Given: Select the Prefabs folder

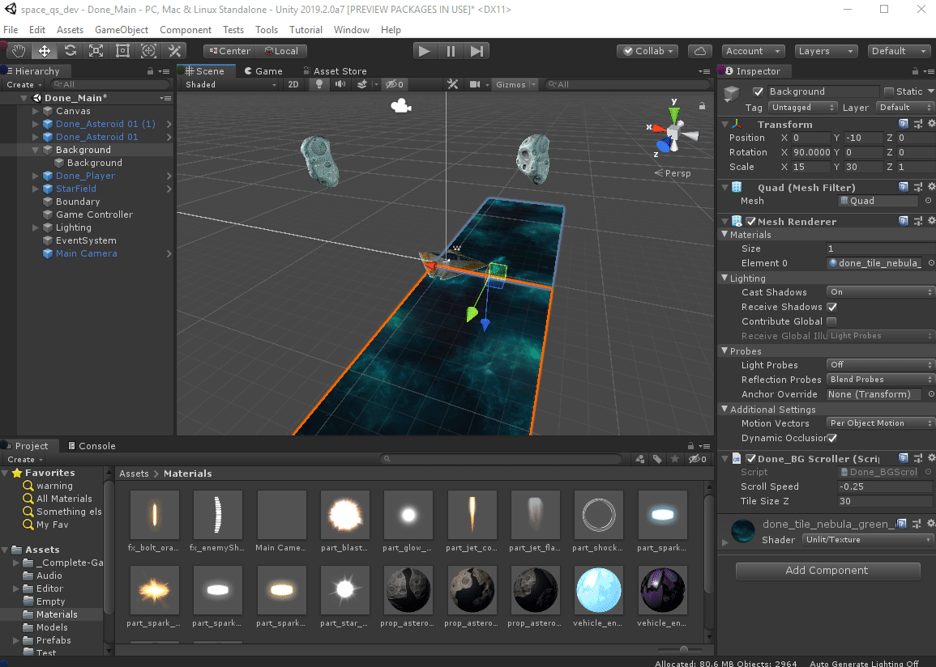Looking at the screenshot, I should [x=53, y=640].
